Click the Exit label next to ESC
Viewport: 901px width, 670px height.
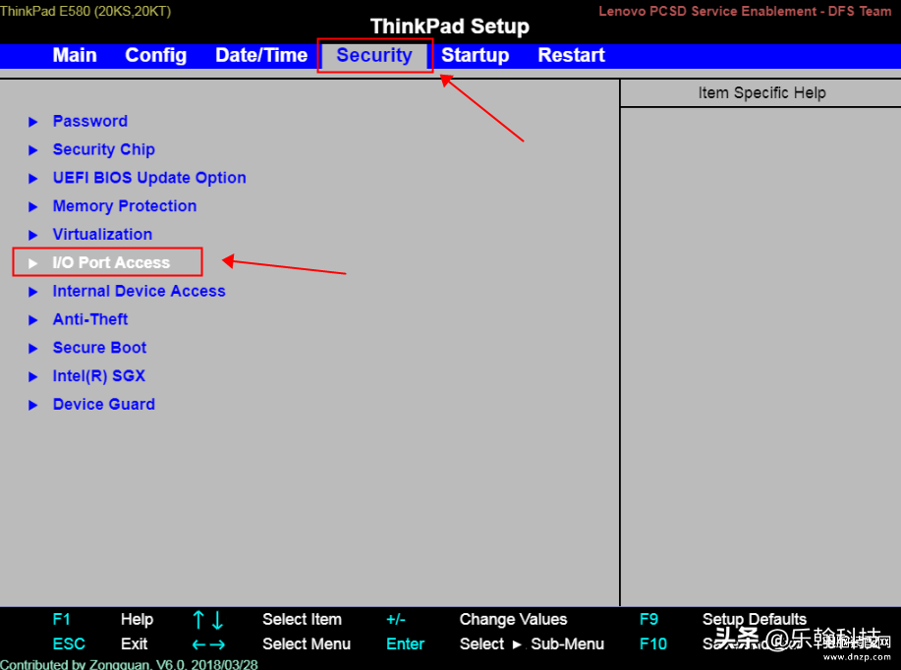[134, 643]
